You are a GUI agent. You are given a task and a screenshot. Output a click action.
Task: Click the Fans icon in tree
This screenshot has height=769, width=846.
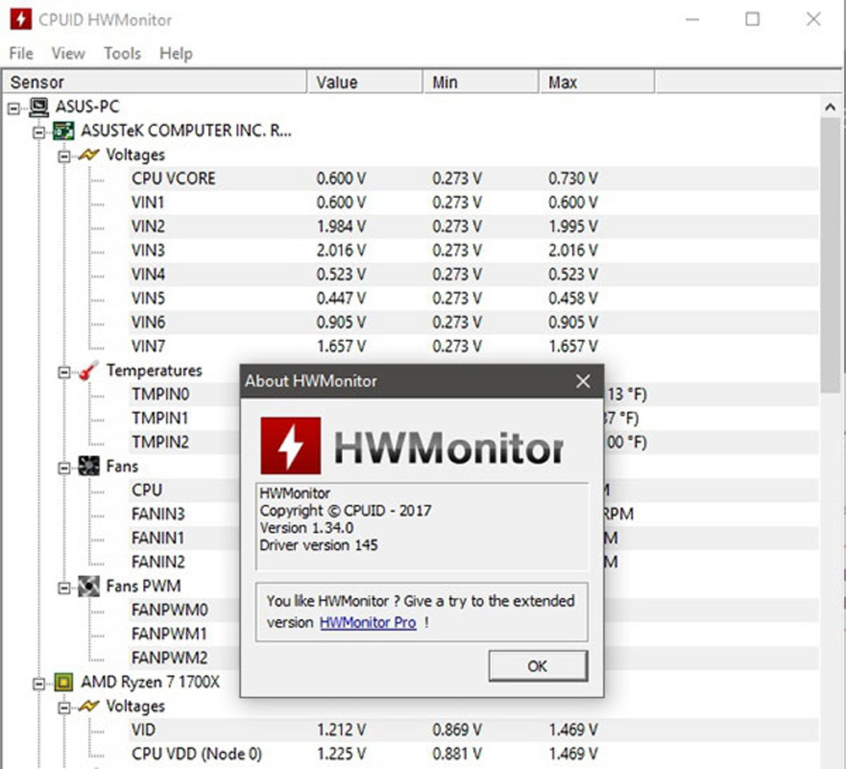tap(89, 466)
